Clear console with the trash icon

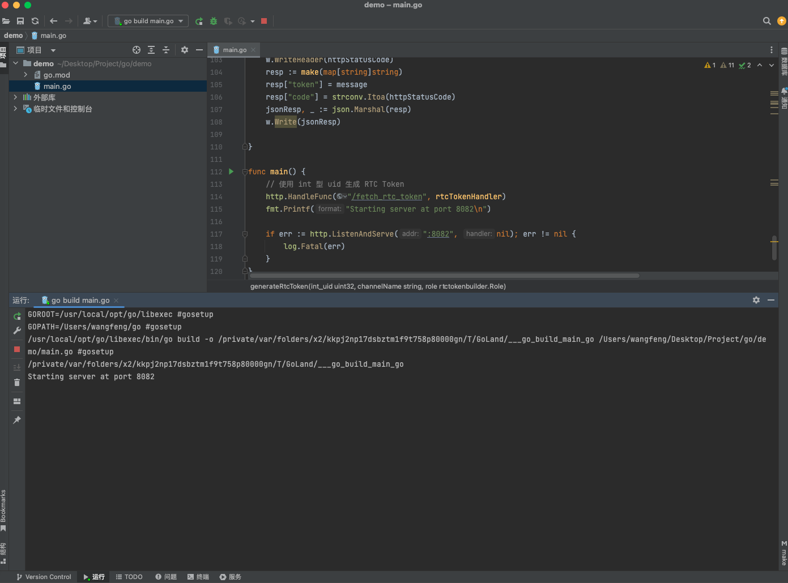coord(17,382)
